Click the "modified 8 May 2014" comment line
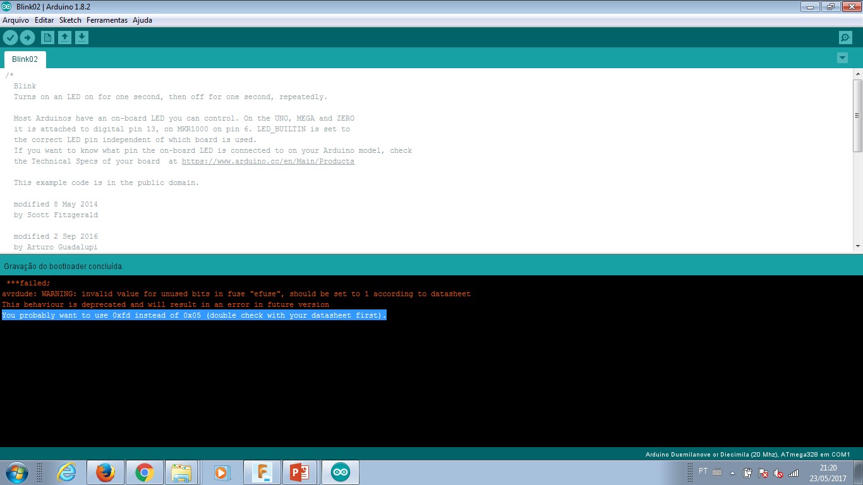 (x=56, y=204)
